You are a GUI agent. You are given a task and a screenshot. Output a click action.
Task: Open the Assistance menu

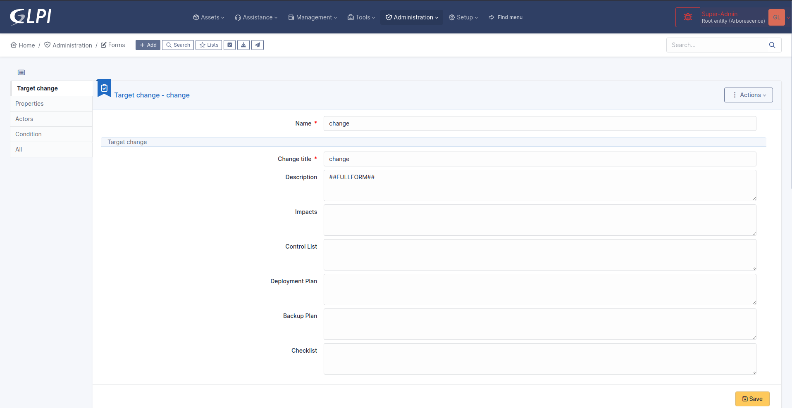point(256,17)
